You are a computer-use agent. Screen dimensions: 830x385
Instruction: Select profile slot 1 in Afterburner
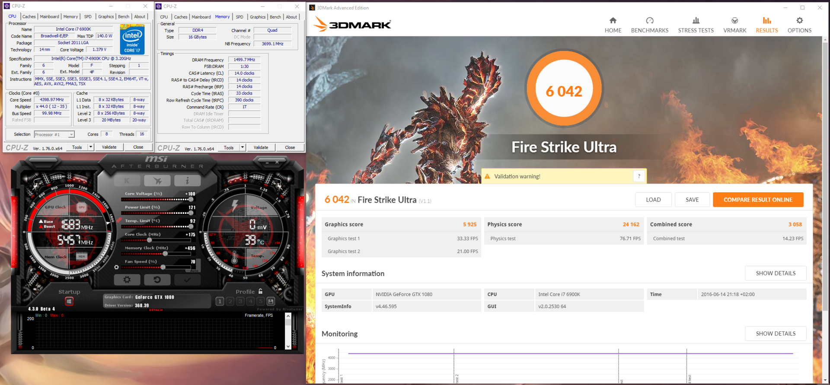tap(220, 301)
